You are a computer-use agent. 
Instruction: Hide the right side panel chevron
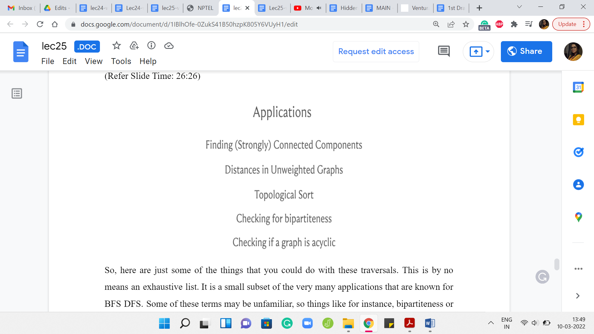pyautogui.click(x=578, y=296)
